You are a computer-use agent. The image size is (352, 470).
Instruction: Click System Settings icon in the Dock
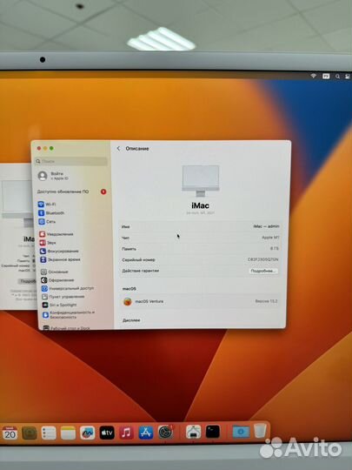[x=165, y=433]
